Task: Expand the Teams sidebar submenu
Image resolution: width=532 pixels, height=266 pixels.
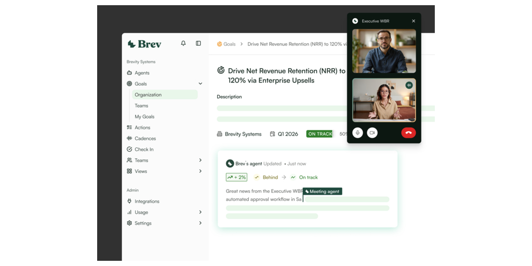Action: 201,161
